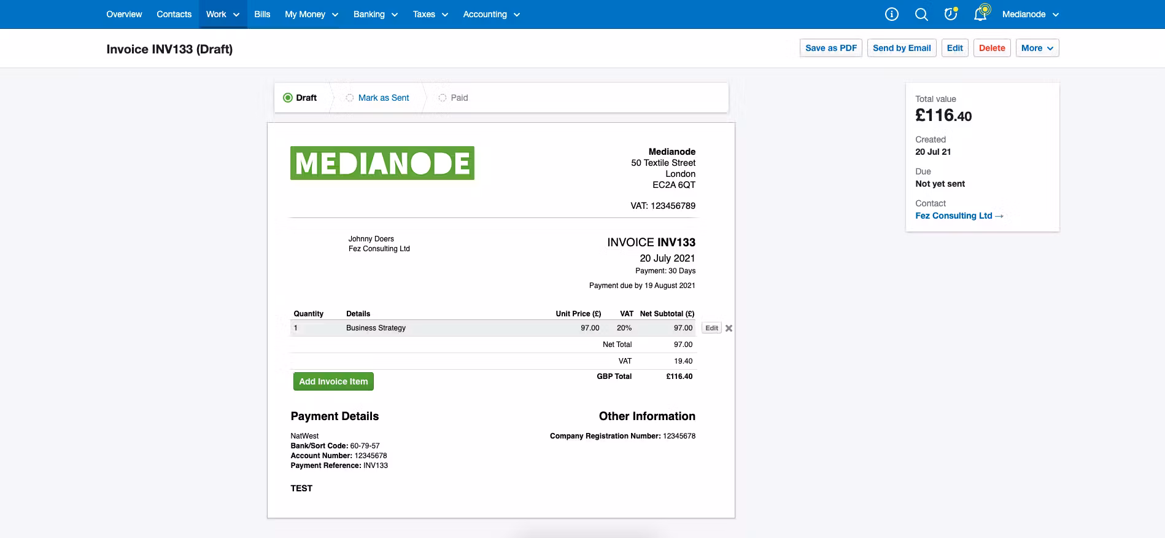The image size is (1165, 538).
Task: Click Save as PDF
Action: click(830, 48)
